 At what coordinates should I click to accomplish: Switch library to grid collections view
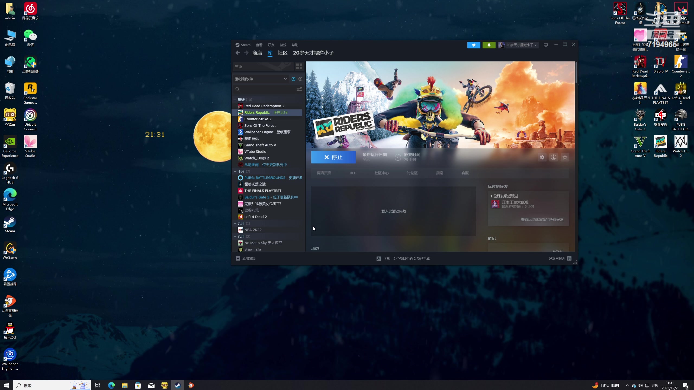(299, 66)
